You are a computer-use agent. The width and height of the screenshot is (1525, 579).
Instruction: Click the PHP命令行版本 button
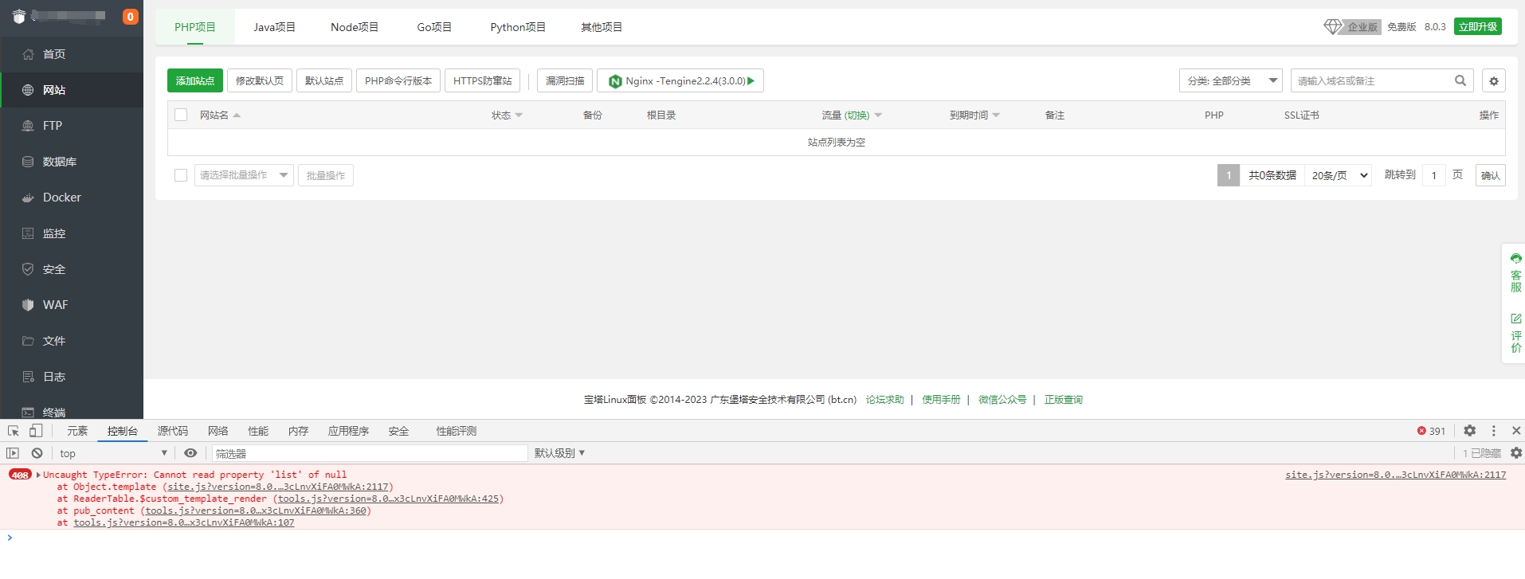point(398,80)
